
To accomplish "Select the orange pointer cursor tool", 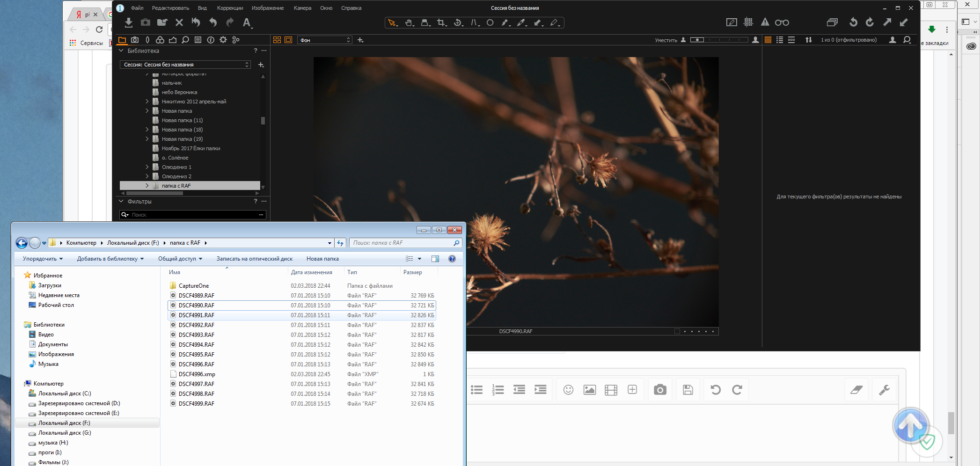I will coord(392,22).
